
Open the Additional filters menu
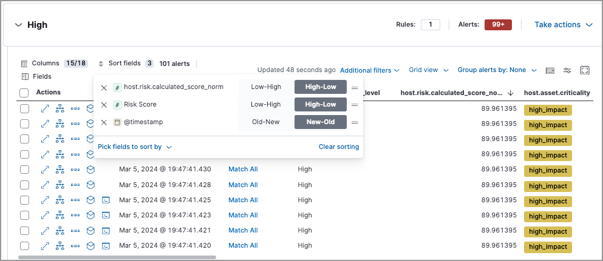[x=369, y=70]
